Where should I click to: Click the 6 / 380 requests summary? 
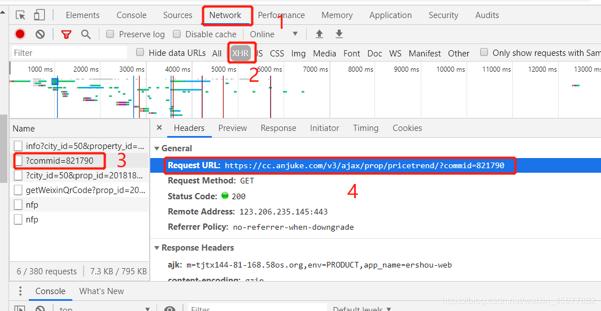click(47, 271)
